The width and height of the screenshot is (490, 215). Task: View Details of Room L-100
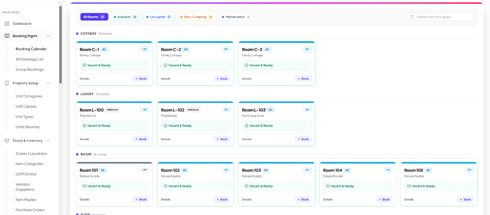pyautogui.click(x=84, y=139)
